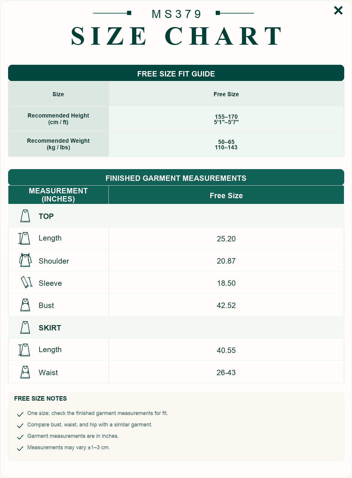Click the TOP section garment icon

(25, 216)
